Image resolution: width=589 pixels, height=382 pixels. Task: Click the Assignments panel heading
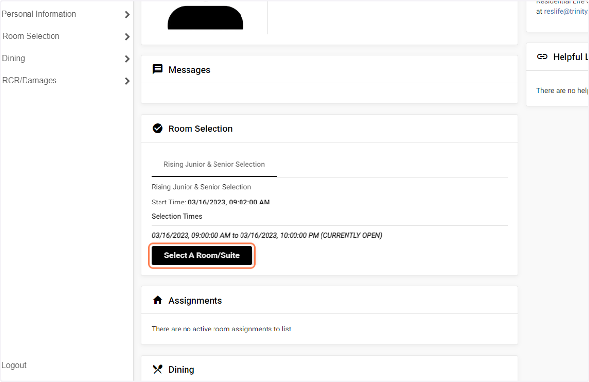pyautogui.click(x=195, y=301)
